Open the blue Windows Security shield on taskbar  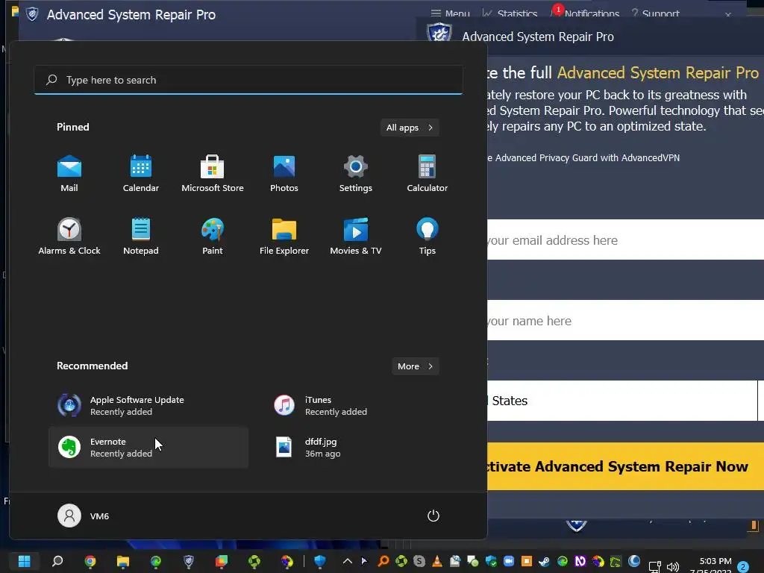[319, 561]
